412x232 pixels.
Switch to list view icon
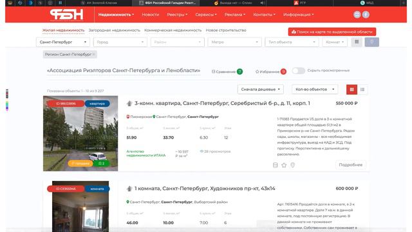pos(362,90)
